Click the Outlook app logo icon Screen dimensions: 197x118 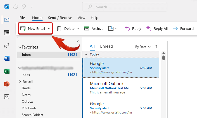coord(7,7)
